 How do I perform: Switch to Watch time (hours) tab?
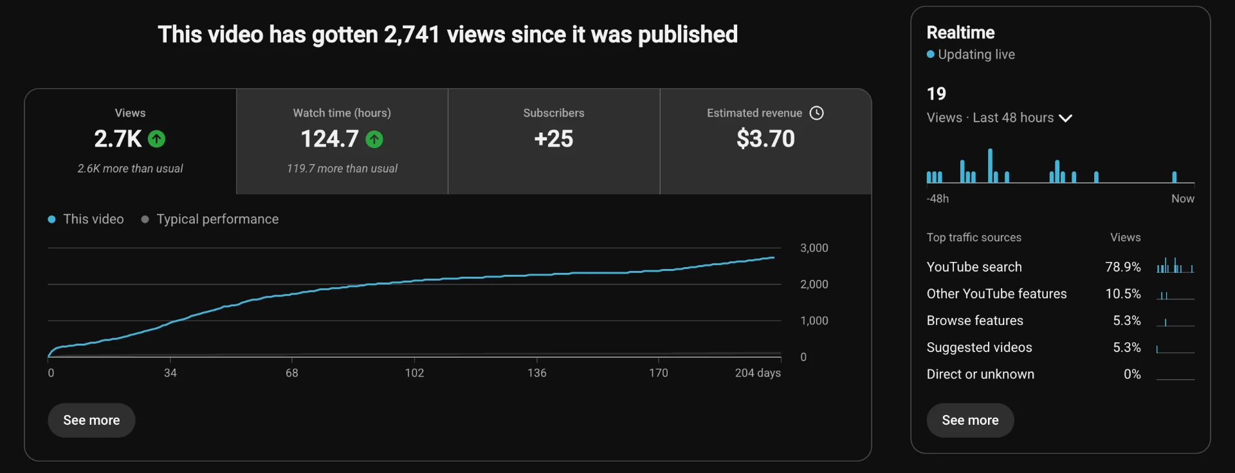[342, 142]
